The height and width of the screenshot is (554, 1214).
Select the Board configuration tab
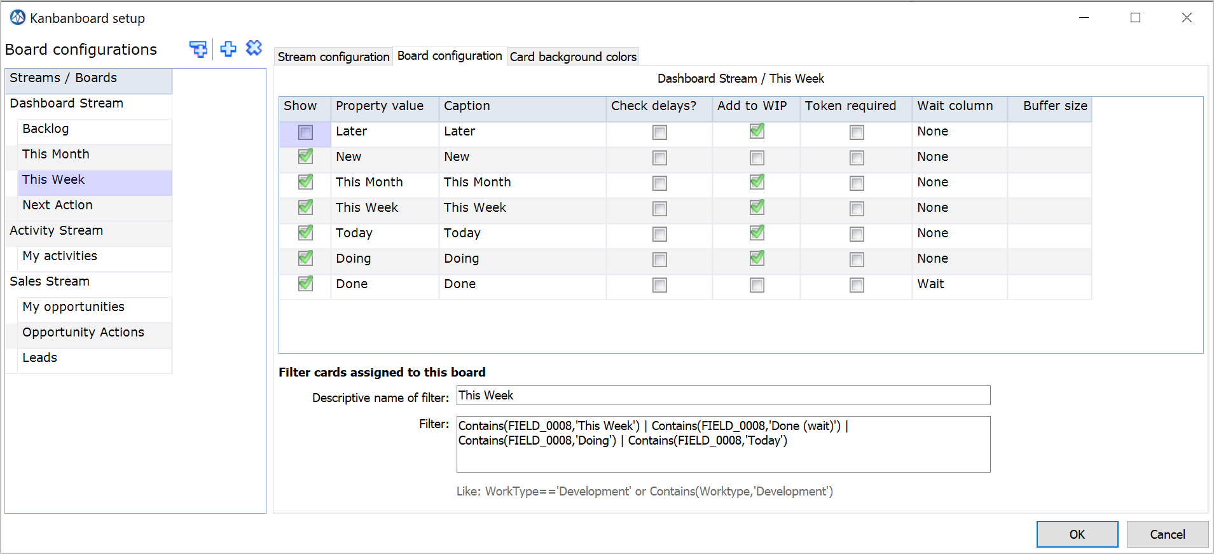point(450,56)
